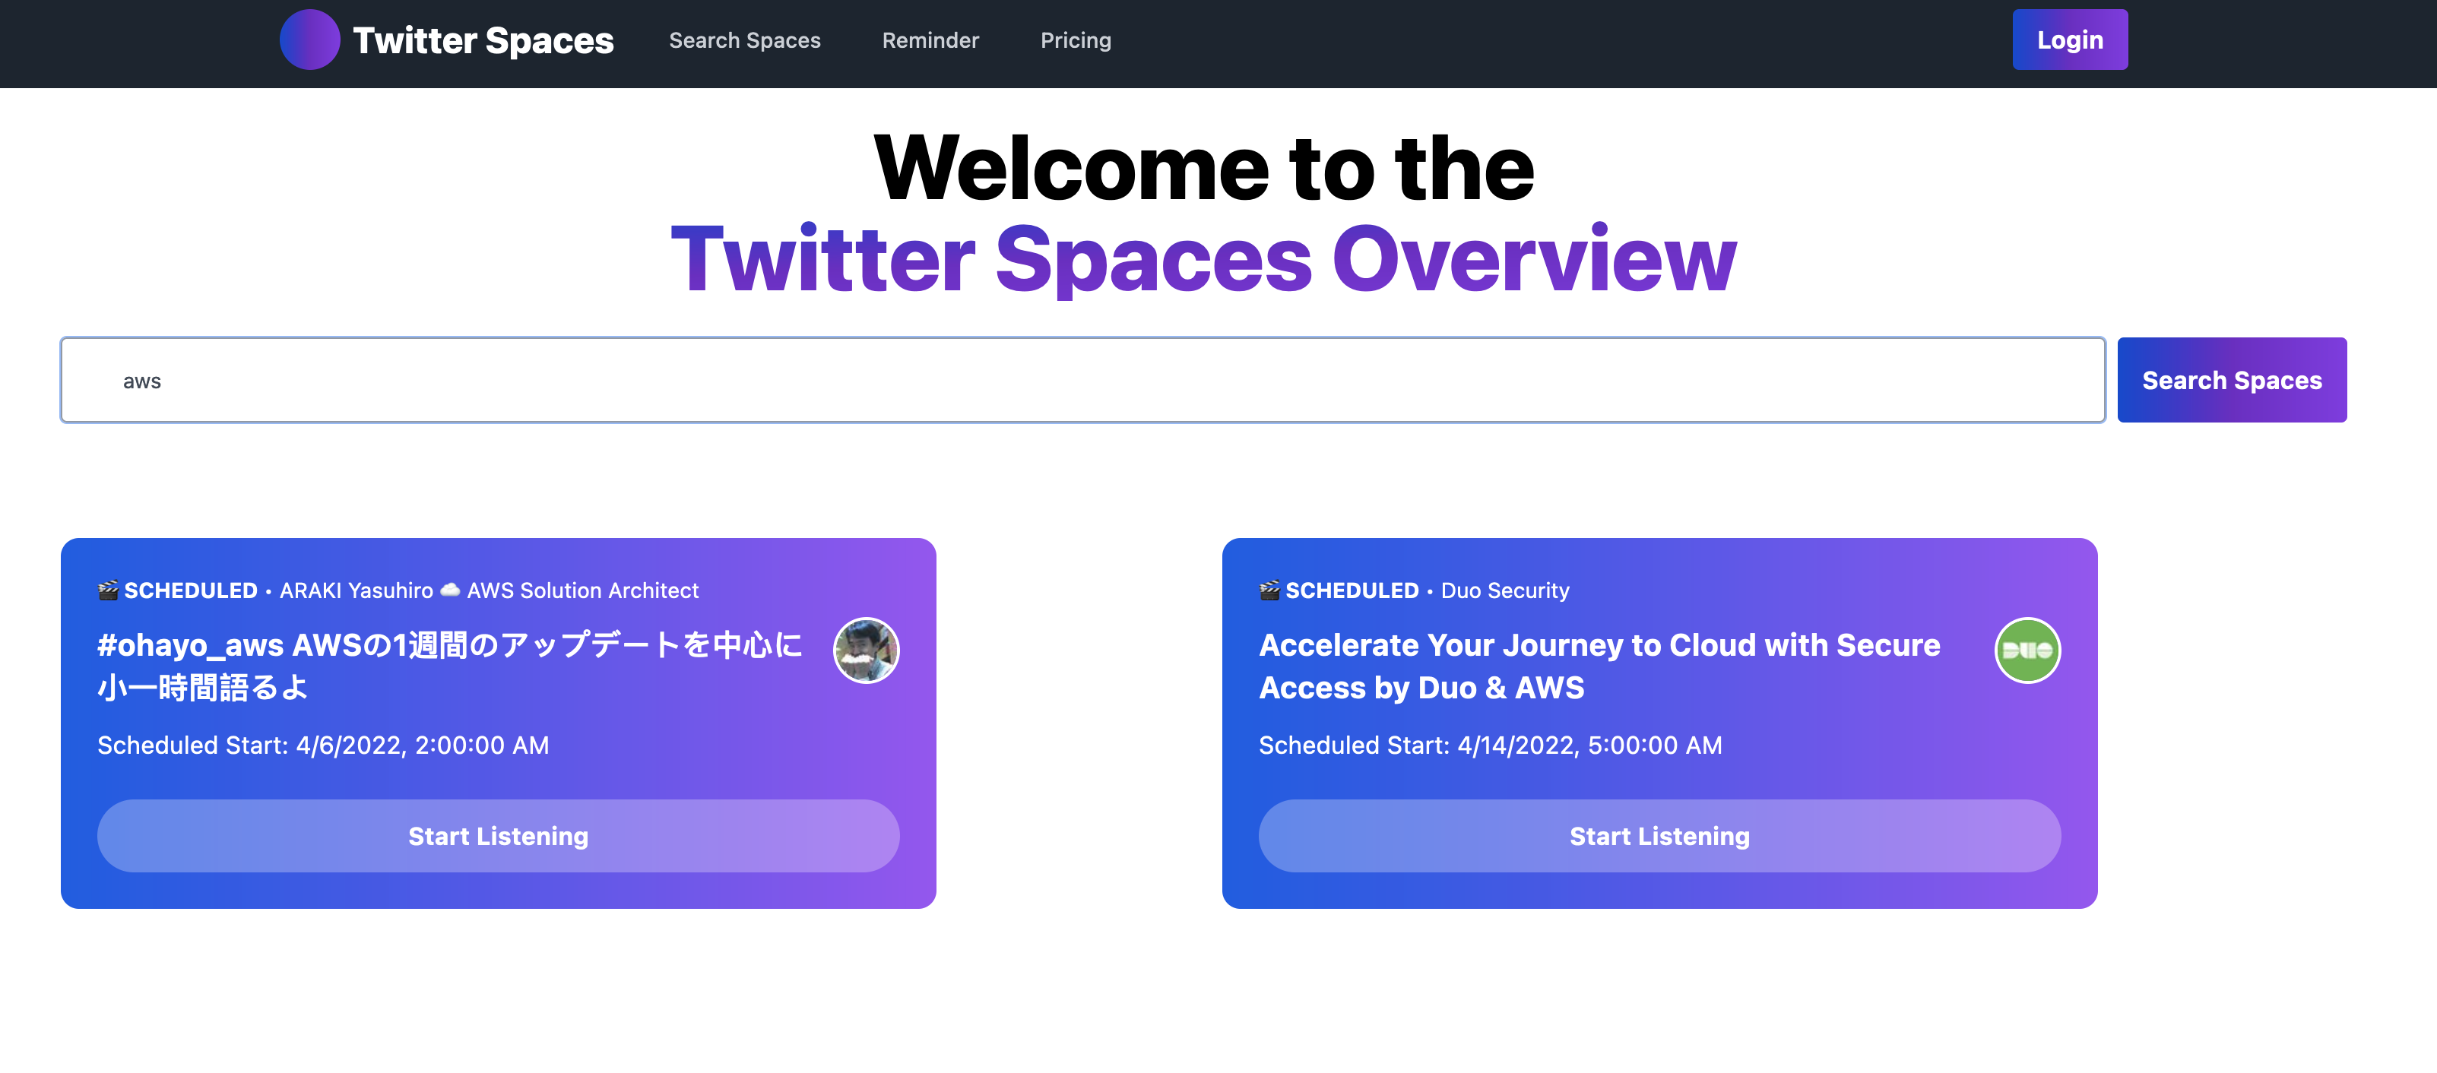Select the Duo Security host name
2437x1073 pixels.
click(1505, 591)
